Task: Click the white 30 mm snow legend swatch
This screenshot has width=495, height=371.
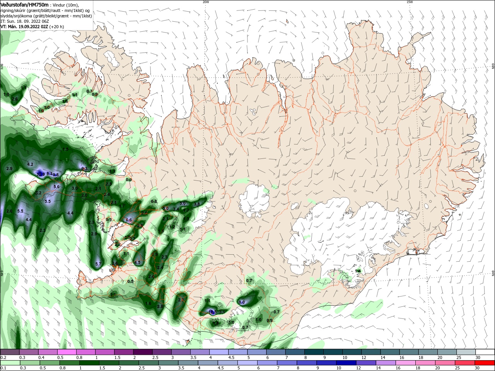Action: coord(485,352)
